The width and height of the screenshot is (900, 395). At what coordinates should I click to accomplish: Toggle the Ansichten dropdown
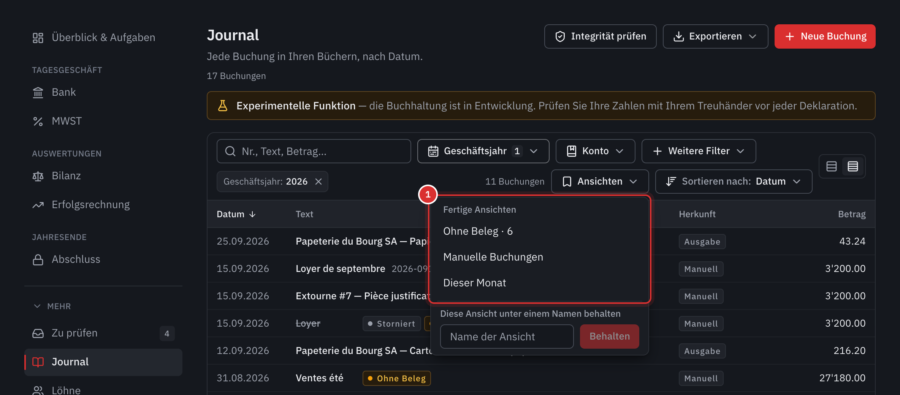(x=600, y=182)
